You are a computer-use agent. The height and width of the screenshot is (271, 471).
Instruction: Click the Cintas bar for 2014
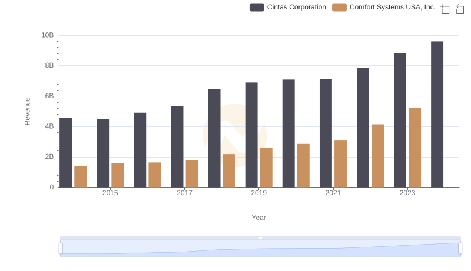click(66, 153)
